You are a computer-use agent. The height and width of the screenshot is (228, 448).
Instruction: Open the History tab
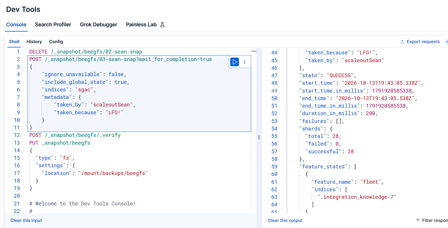click(x=34, y=42)
